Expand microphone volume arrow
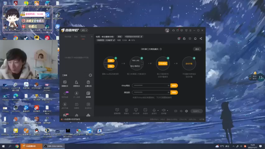The width and height of the screenshot is (265, 149). point(158,111)
